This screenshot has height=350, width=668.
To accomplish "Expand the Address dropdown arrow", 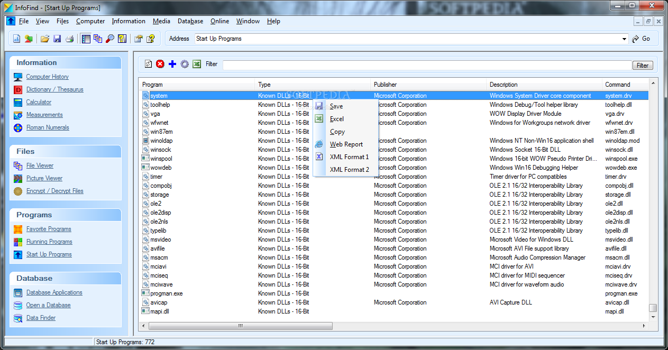I will coord(625,39).
